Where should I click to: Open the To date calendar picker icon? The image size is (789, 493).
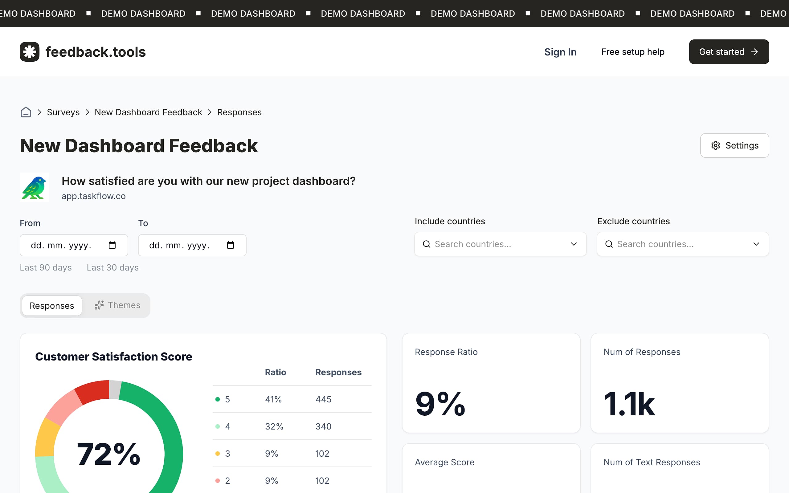(x=231, y=245)
